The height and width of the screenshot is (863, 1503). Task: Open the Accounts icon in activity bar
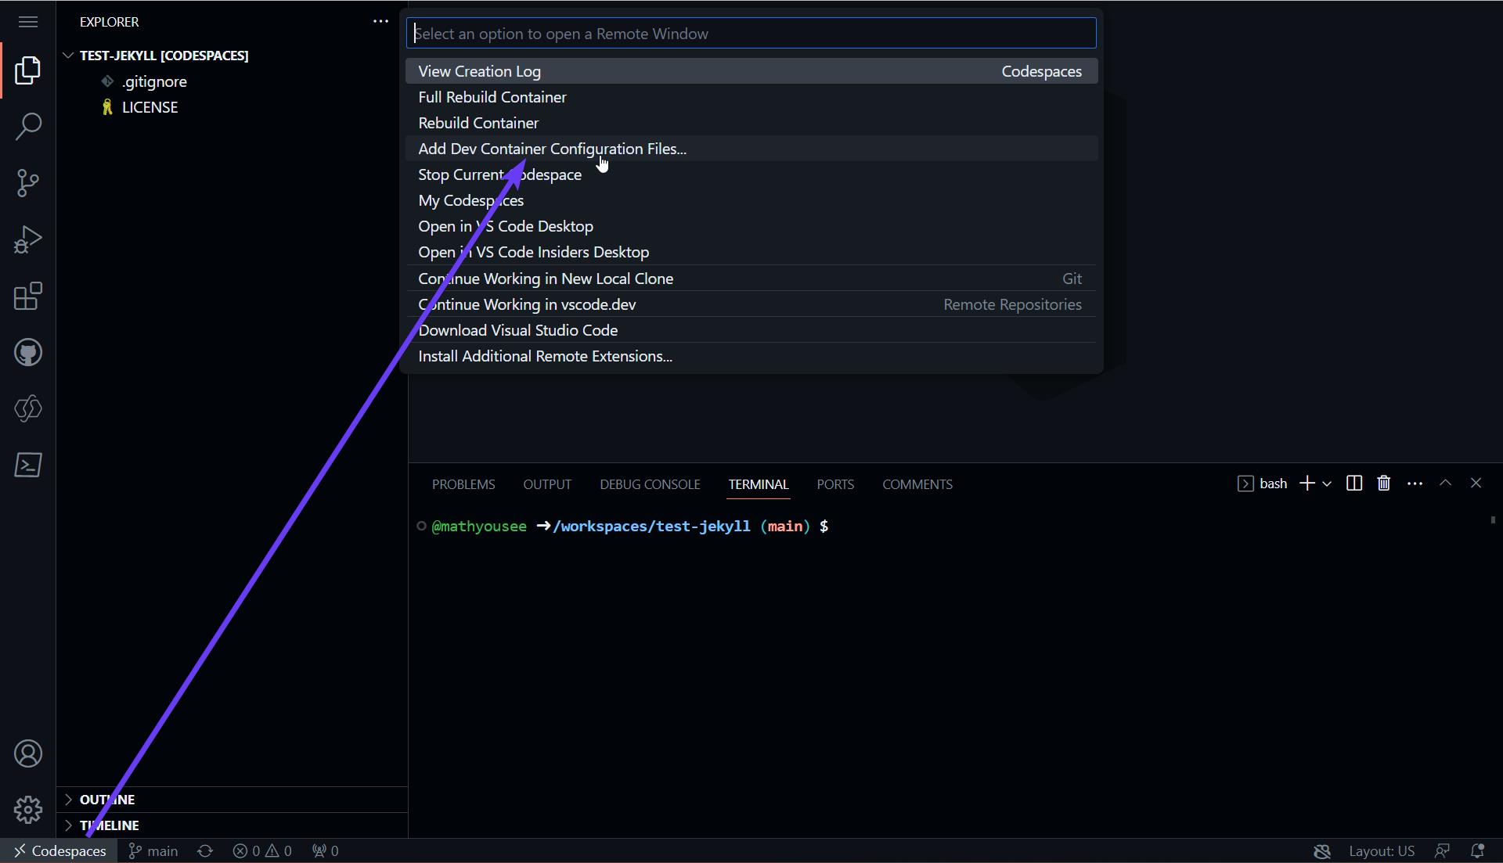coord(28,753)
